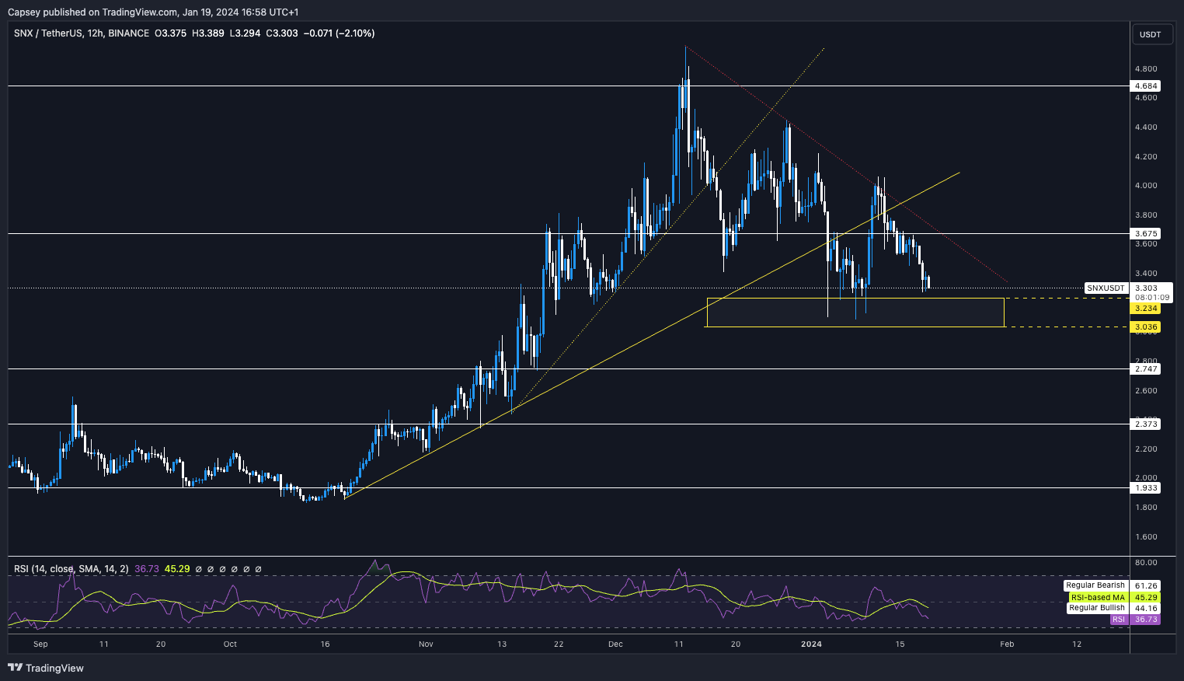This screenshot has height=681, width=1184.
Task: Select the yellow support zone rectangle
Action: (x=855, y=313)
